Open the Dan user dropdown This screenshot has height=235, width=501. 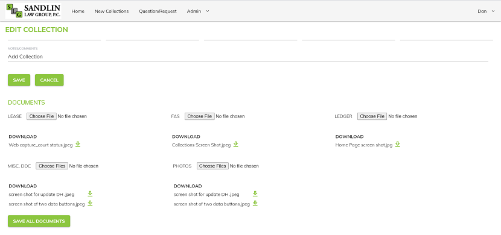[x=486, y=11]
